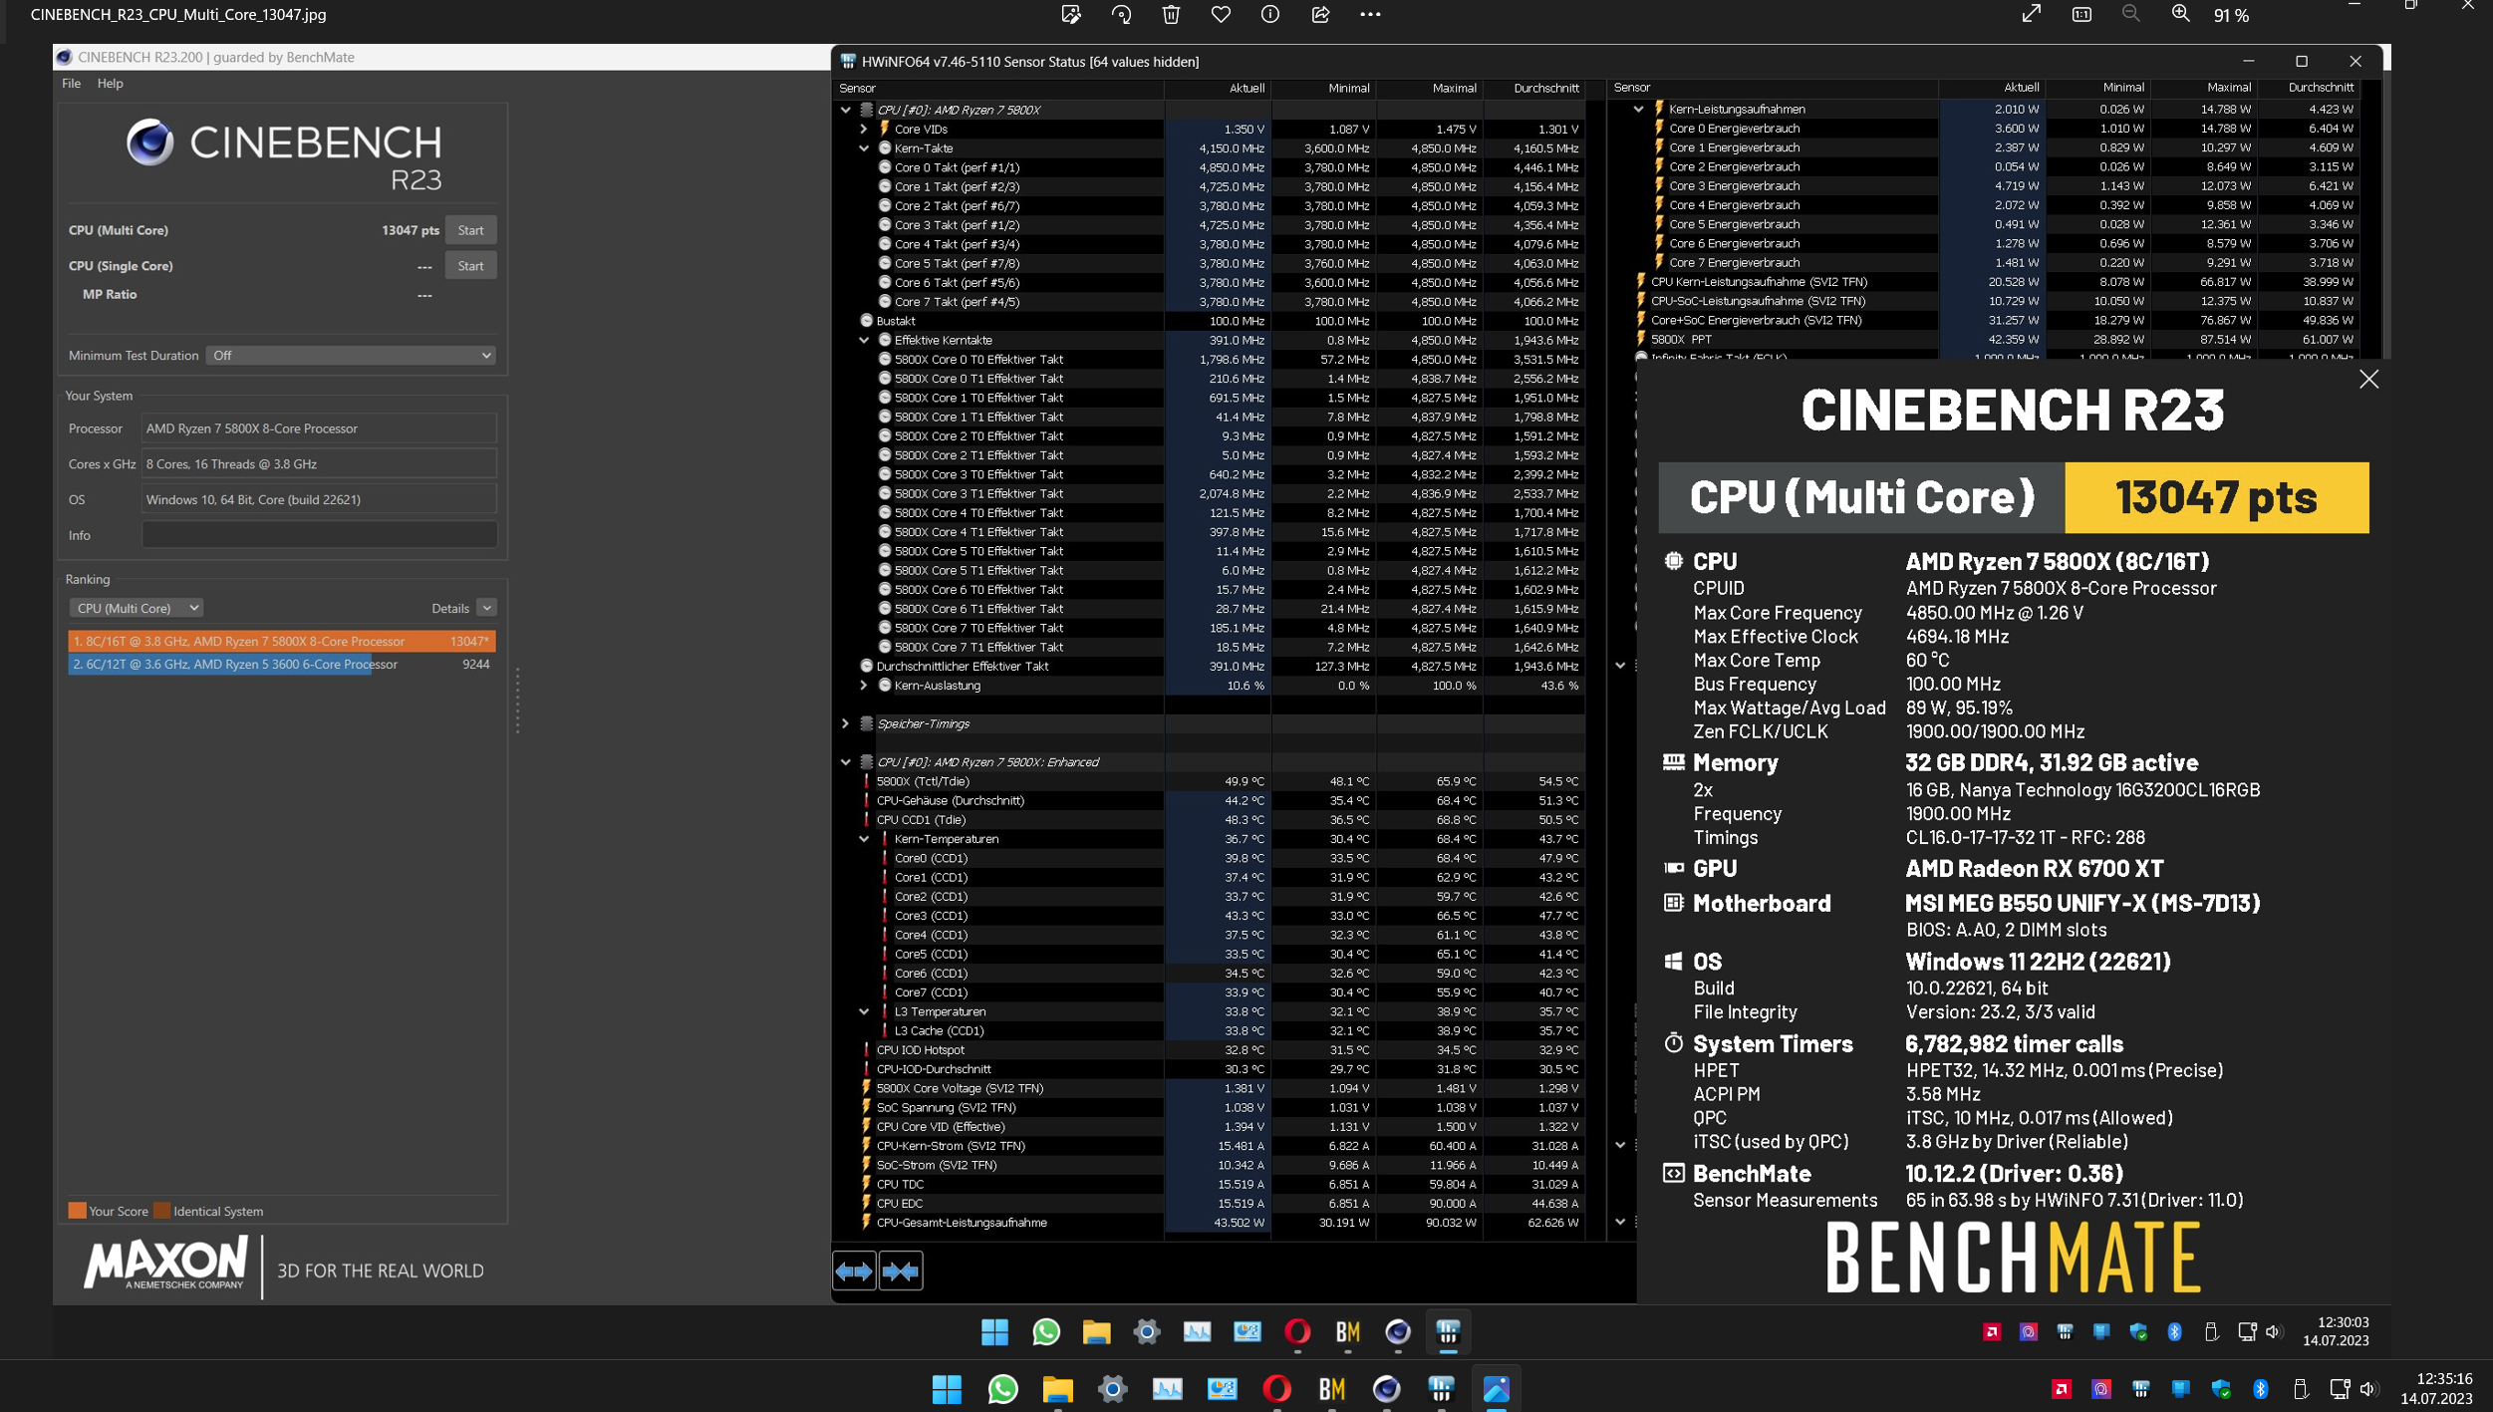Rotate the photo using the rotate icon
This screenshot has width=2493, height=1412.
coord(1121,14)
